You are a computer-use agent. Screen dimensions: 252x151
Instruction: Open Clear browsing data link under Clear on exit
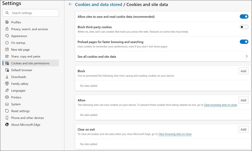(x=175, y=134)
